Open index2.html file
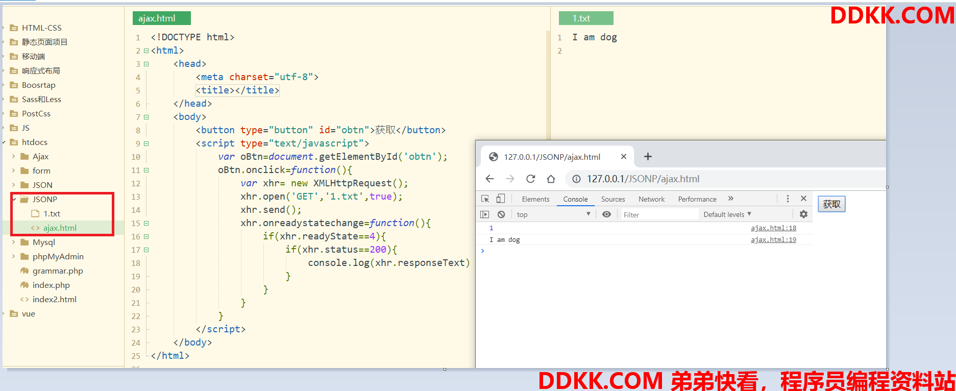This screenshot has height=391, width=956. click(55, 300)
